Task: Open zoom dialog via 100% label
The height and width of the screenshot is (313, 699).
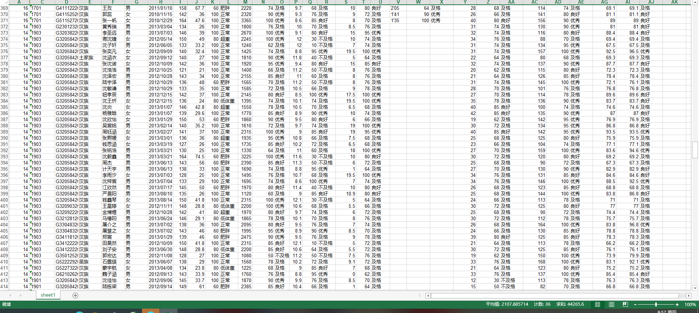Action: point(690,305)
